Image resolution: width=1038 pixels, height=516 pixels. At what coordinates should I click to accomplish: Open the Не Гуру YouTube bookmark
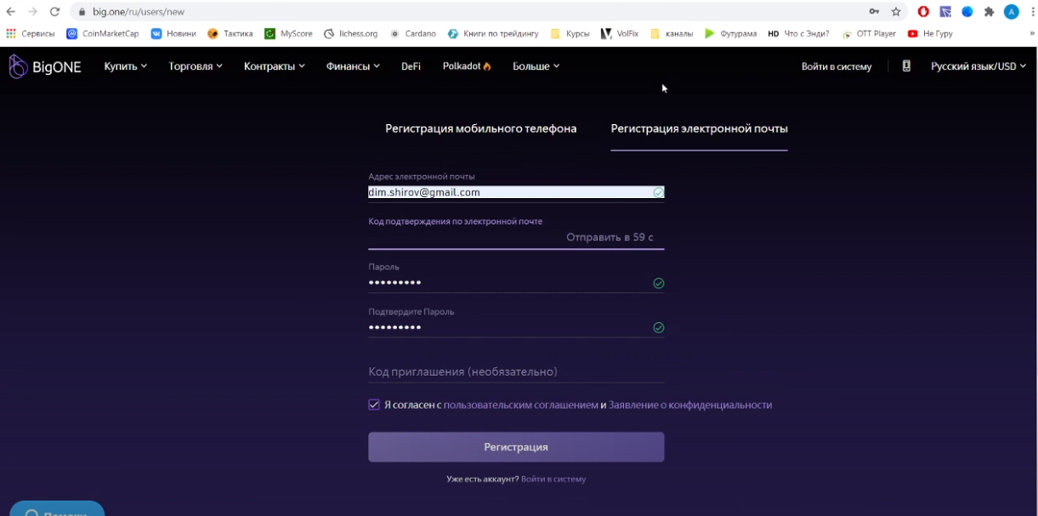point(930,34)
